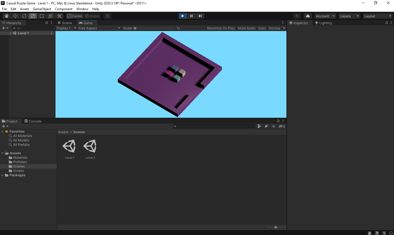Open the Window menu
Image resolution: width=394 pixels, height=235 pixels.
[82, 9]
